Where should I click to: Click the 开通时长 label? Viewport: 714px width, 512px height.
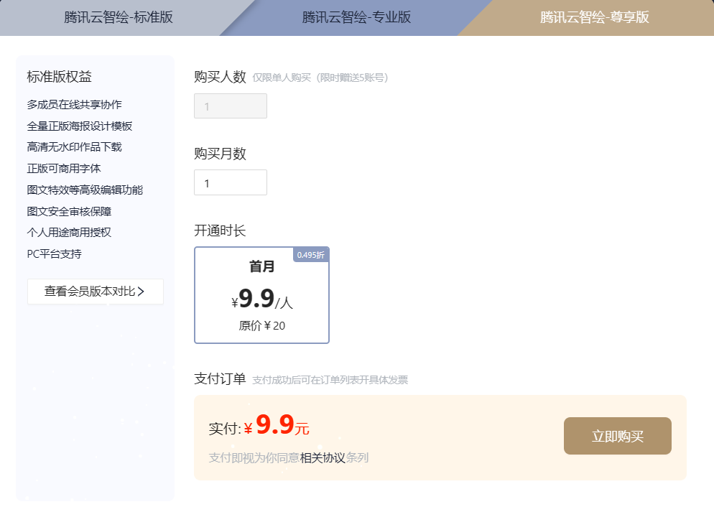pos(220,231)
